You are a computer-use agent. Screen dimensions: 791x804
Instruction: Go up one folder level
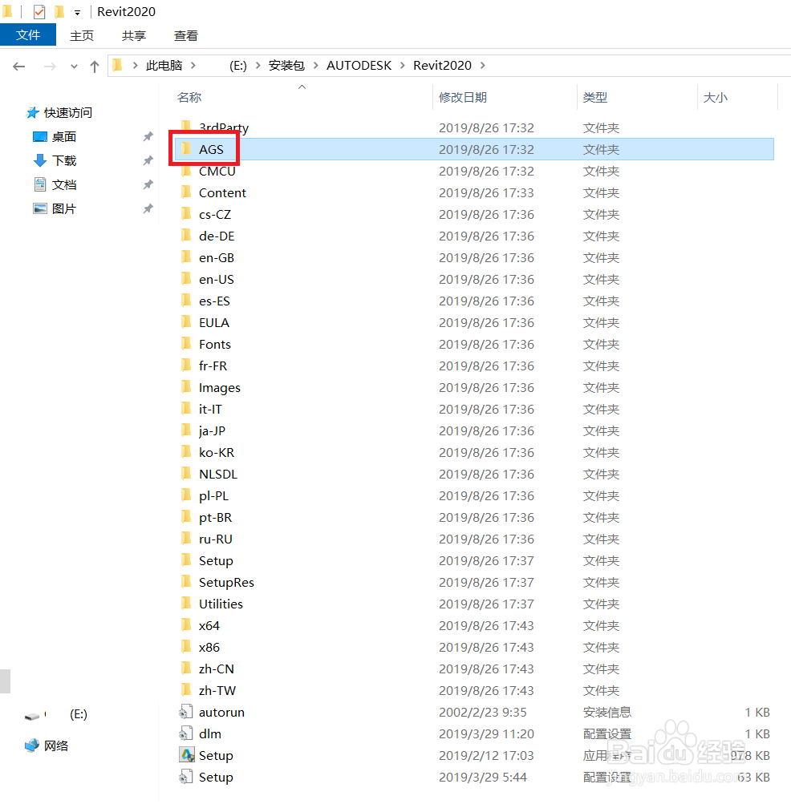point(95,67)
